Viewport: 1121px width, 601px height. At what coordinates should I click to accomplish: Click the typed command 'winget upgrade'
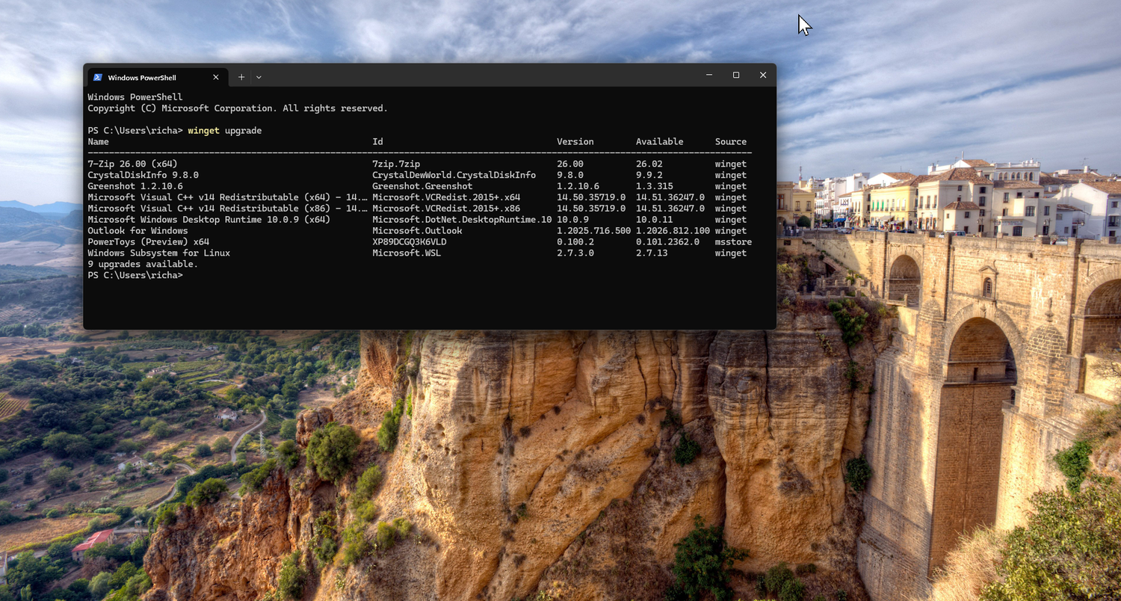(x=225, y=131)
